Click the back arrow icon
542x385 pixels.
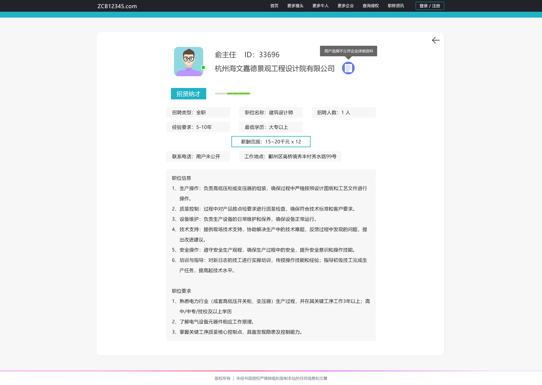pyautogui.click(x=436, y=40)
